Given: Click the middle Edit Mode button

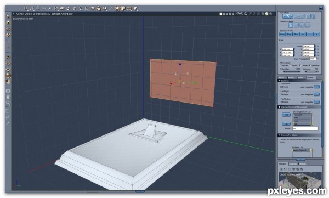Looking at the screenshot, I should click(299, 16).
